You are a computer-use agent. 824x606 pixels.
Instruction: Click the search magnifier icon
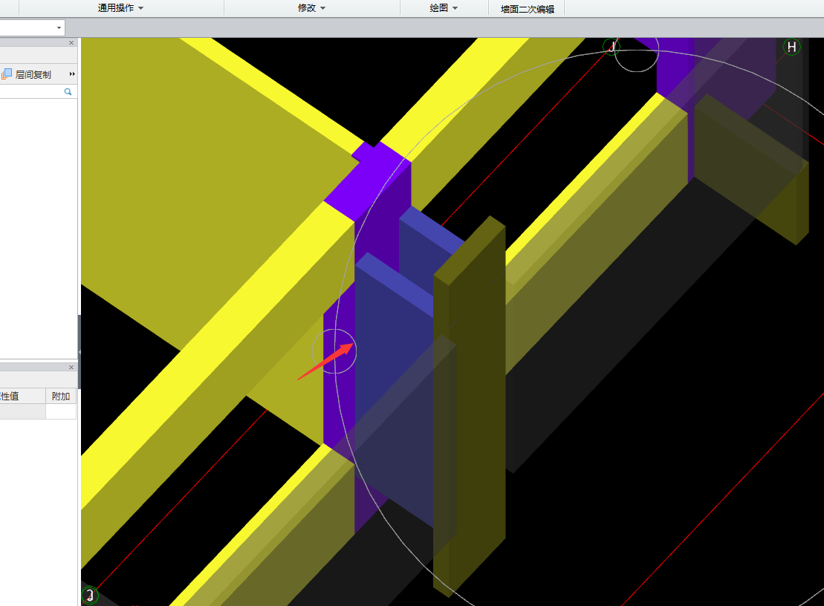(68, 91)
